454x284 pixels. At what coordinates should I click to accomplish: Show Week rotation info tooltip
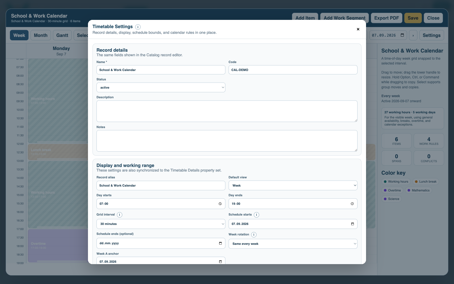(254, 235)
